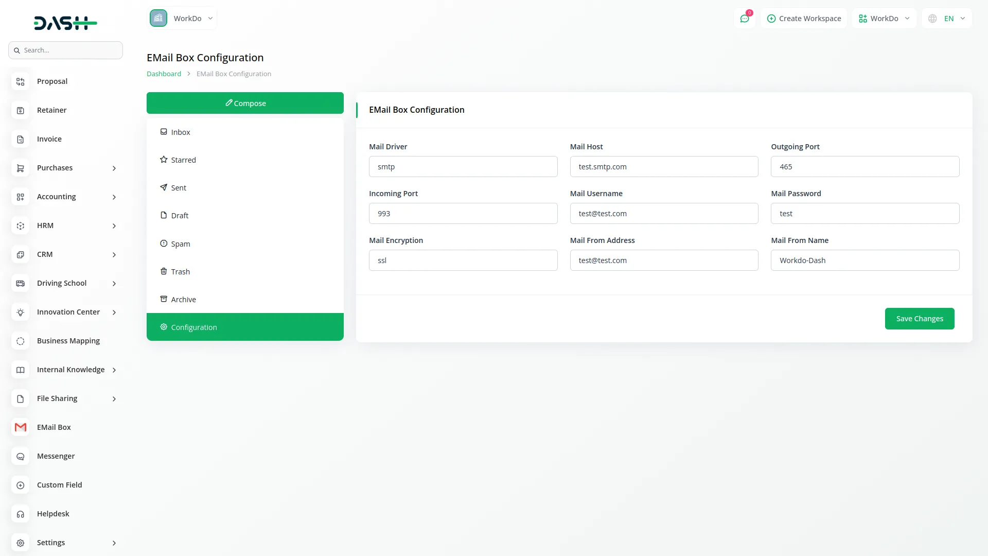Select the Business Mapping icon
The height and width of the screenshot is (556, 988).
click(20, 341)
